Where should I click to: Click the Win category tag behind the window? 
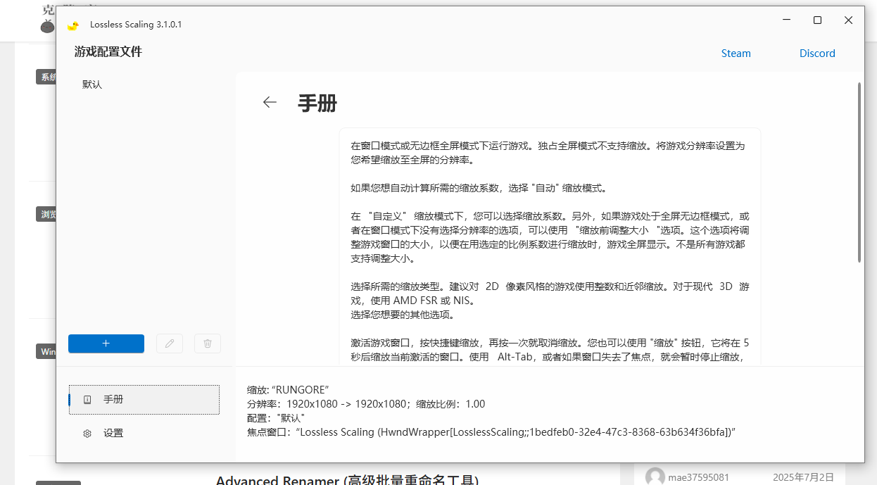[x=46, y=351]
